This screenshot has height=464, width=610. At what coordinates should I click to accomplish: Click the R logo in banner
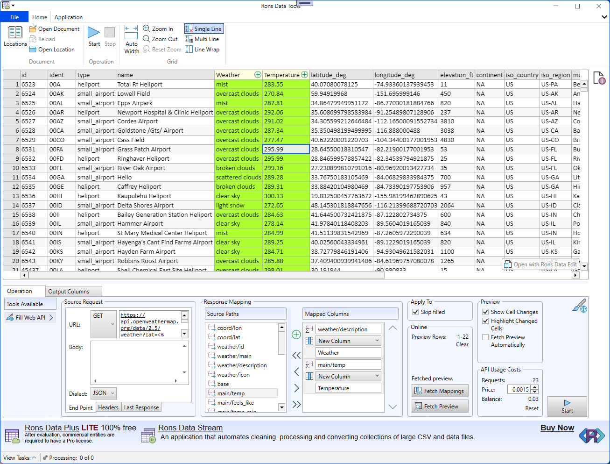tap(591, 436)
